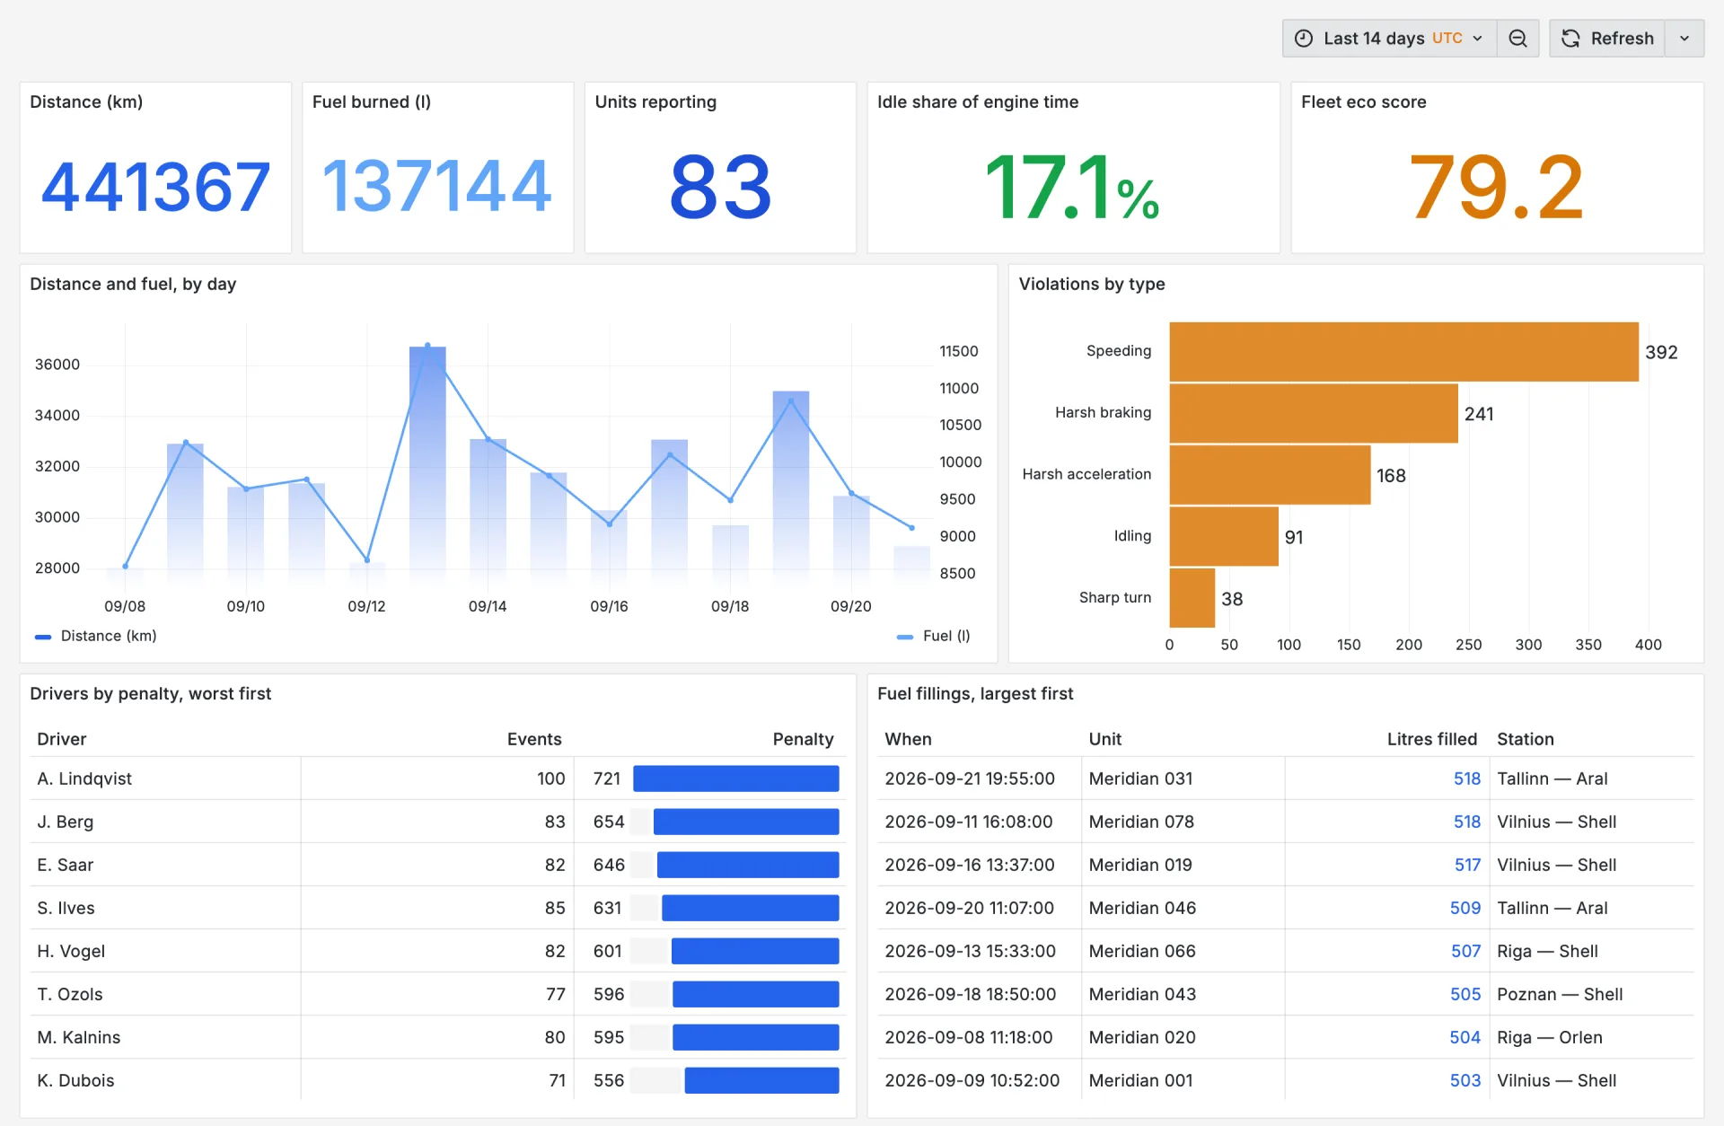
Task: Click the Poznan — Shell station cell
Action: pyautogui.click(x=1591, y=994)
